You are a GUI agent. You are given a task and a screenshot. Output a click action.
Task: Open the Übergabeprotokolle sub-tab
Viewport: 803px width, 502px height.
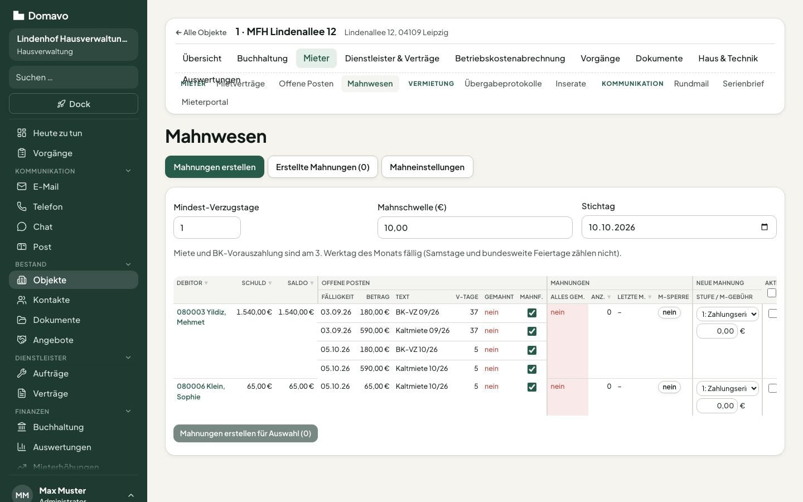503,84
